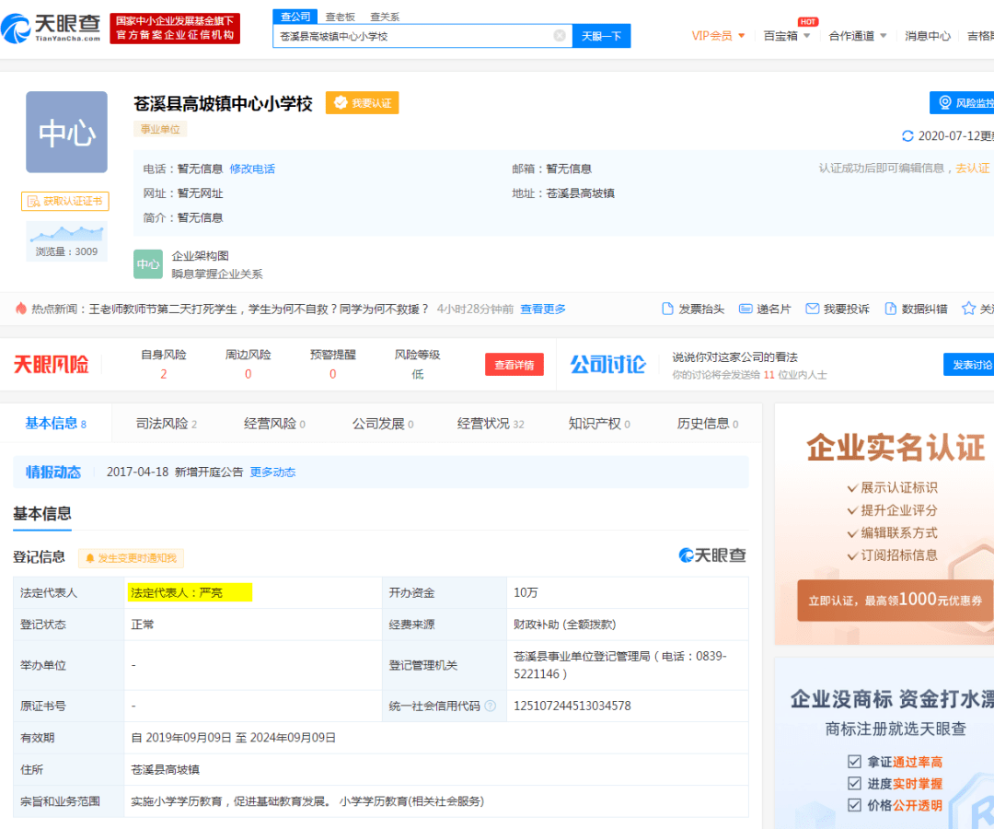
Task: Click the data correction (数据纠错) icon
Action: (x=891, y=309)
